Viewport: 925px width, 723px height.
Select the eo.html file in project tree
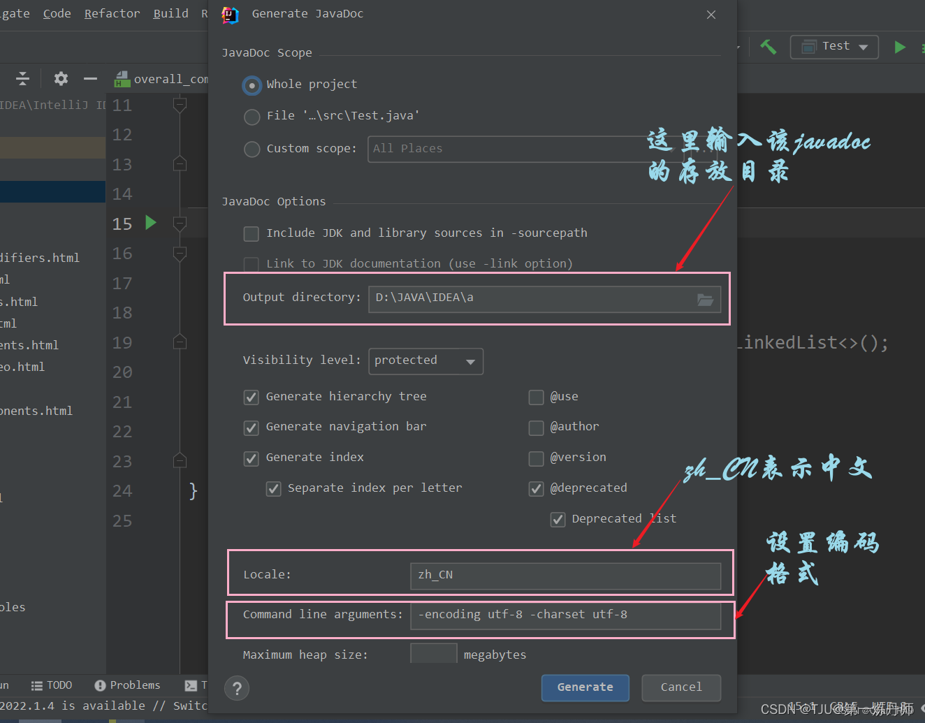click(x=22, y=367)
